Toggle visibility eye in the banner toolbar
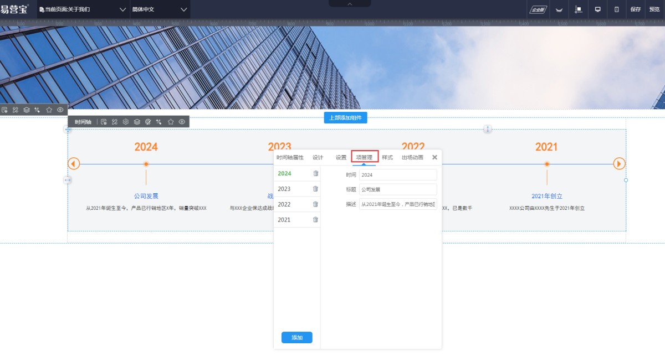 coord(60,110)
